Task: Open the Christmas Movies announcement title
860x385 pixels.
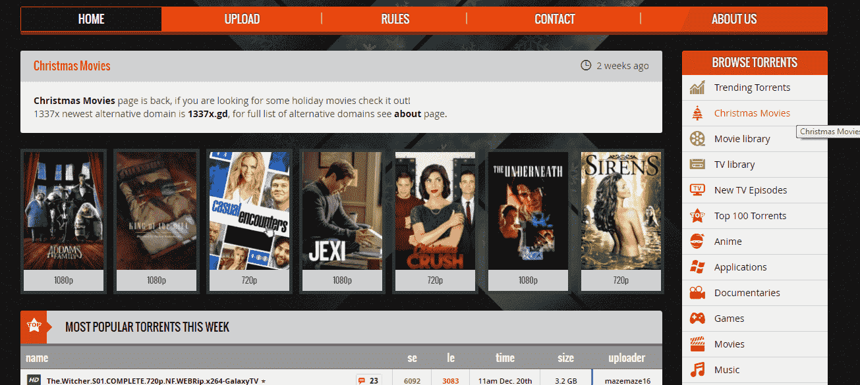Action: tap(72, 66)
